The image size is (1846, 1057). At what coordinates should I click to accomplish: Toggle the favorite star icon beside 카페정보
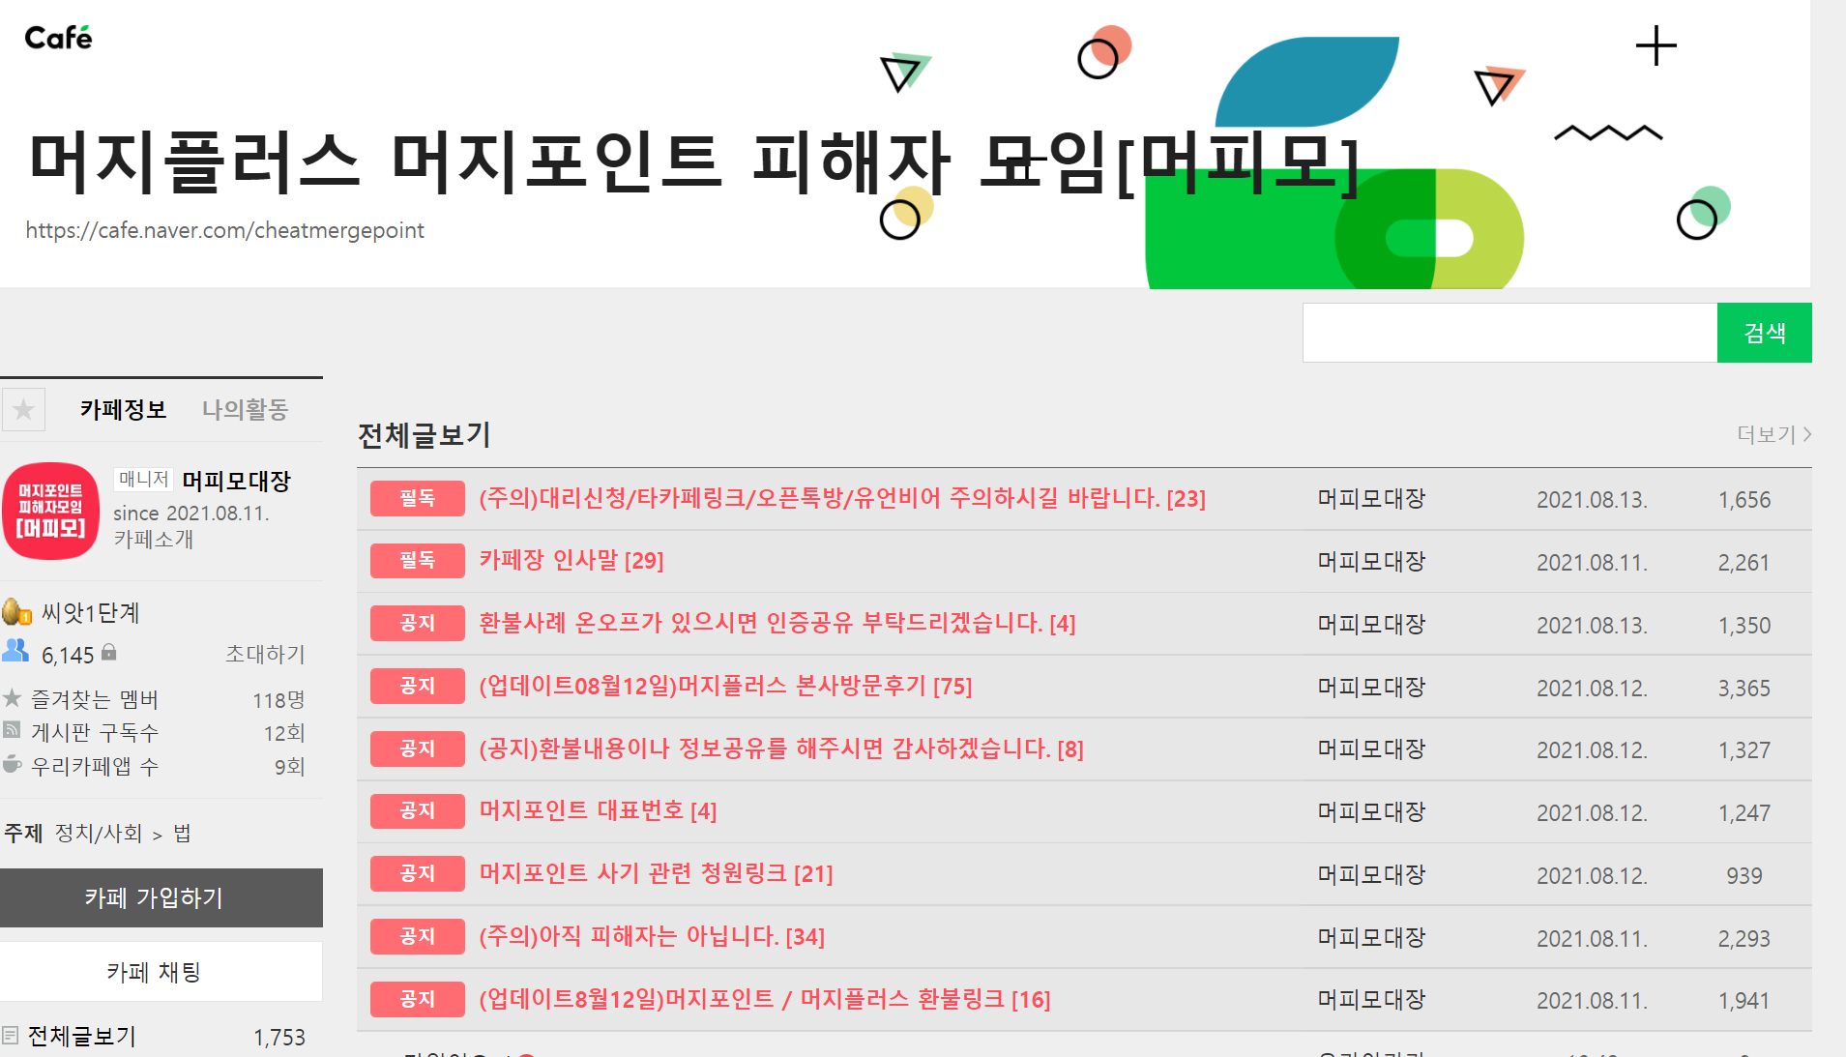[23, 409]
